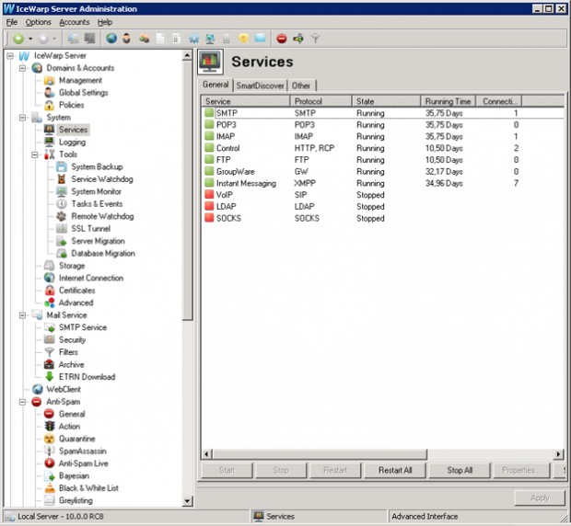571x526 pixels.
Task: Open the dropdown arrow beside the green navigation button
Action: (x=30, y=39)
